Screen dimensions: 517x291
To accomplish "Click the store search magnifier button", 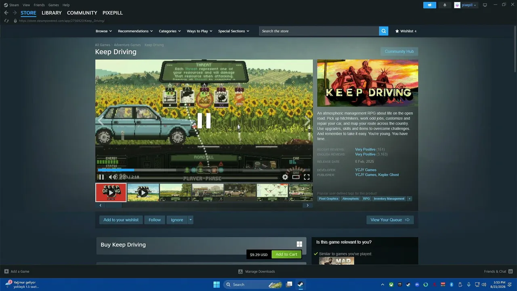I will (x=384, y=31).
